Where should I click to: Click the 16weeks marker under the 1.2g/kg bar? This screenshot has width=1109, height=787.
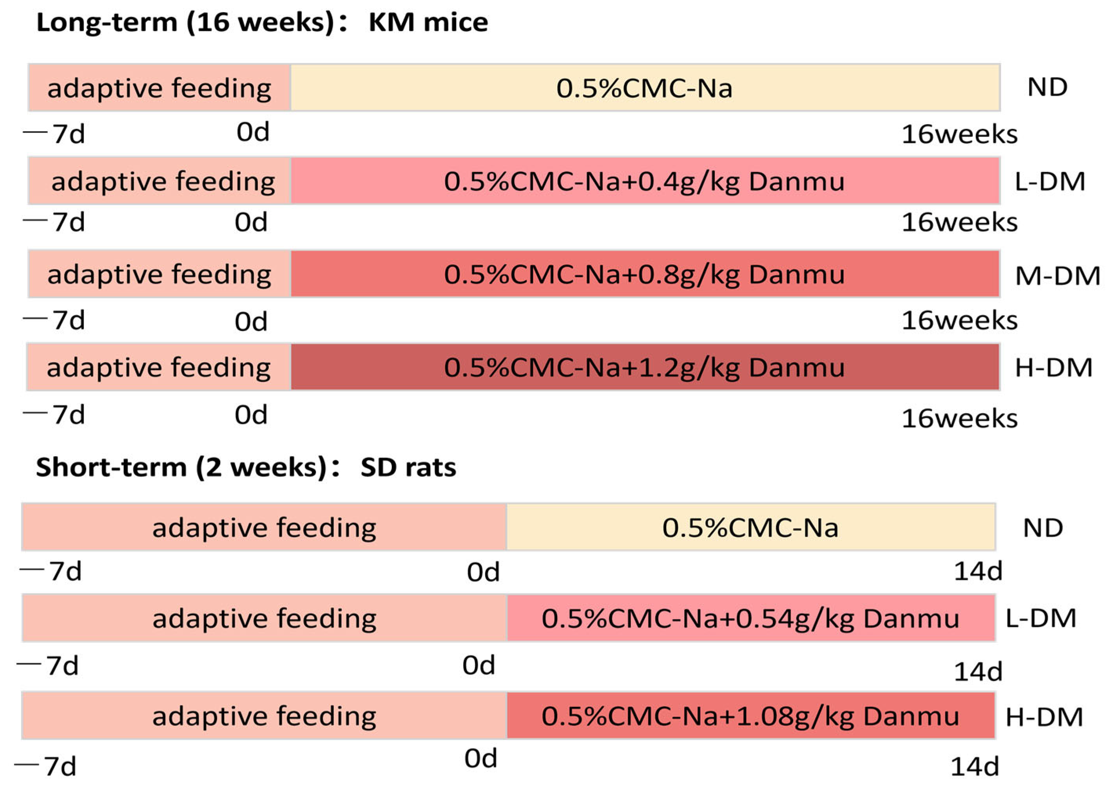(x=959, y=418)
